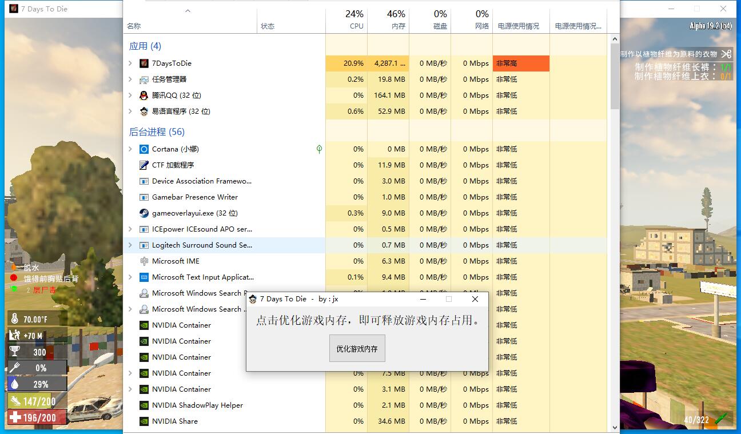Click the NVIDIA Share icon

[x=144, y=421]
